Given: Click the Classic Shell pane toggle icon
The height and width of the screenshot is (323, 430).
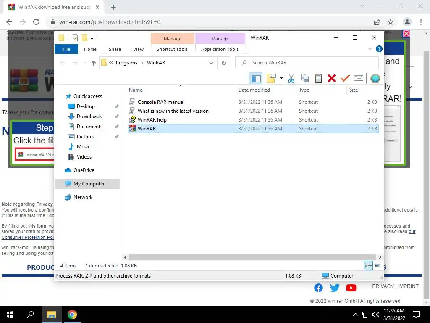Looking at the screenshot, I should tap(256, 79).
